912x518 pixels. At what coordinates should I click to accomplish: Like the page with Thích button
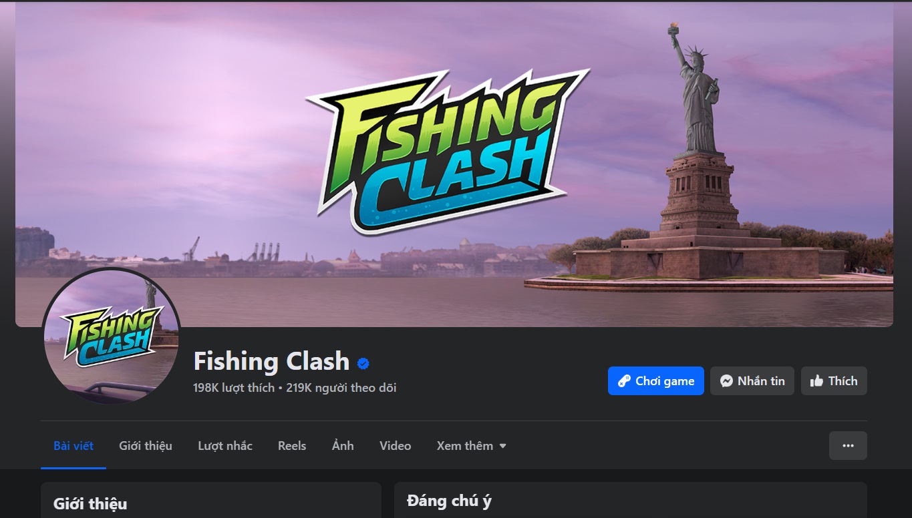(x=834, y=381)
